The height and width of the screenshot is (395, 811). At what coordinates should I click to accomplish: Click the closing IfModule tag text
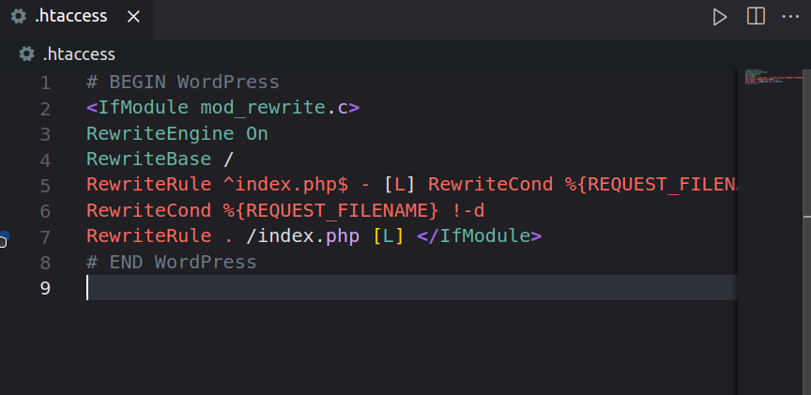pyautogui.click(x=479, y=236)
